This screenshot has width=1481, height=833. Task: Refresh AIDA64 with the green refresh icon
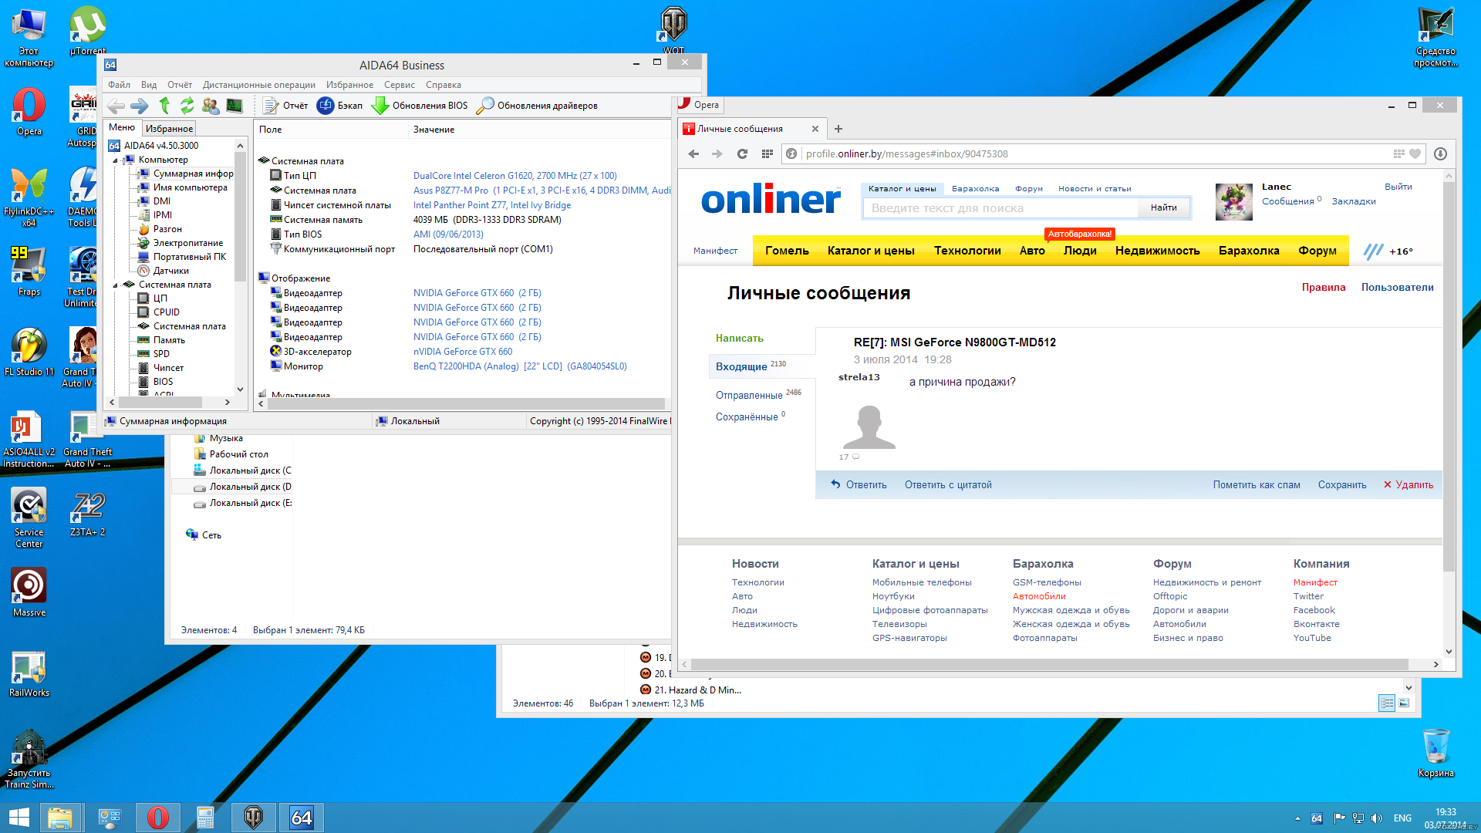coord(187,106)
